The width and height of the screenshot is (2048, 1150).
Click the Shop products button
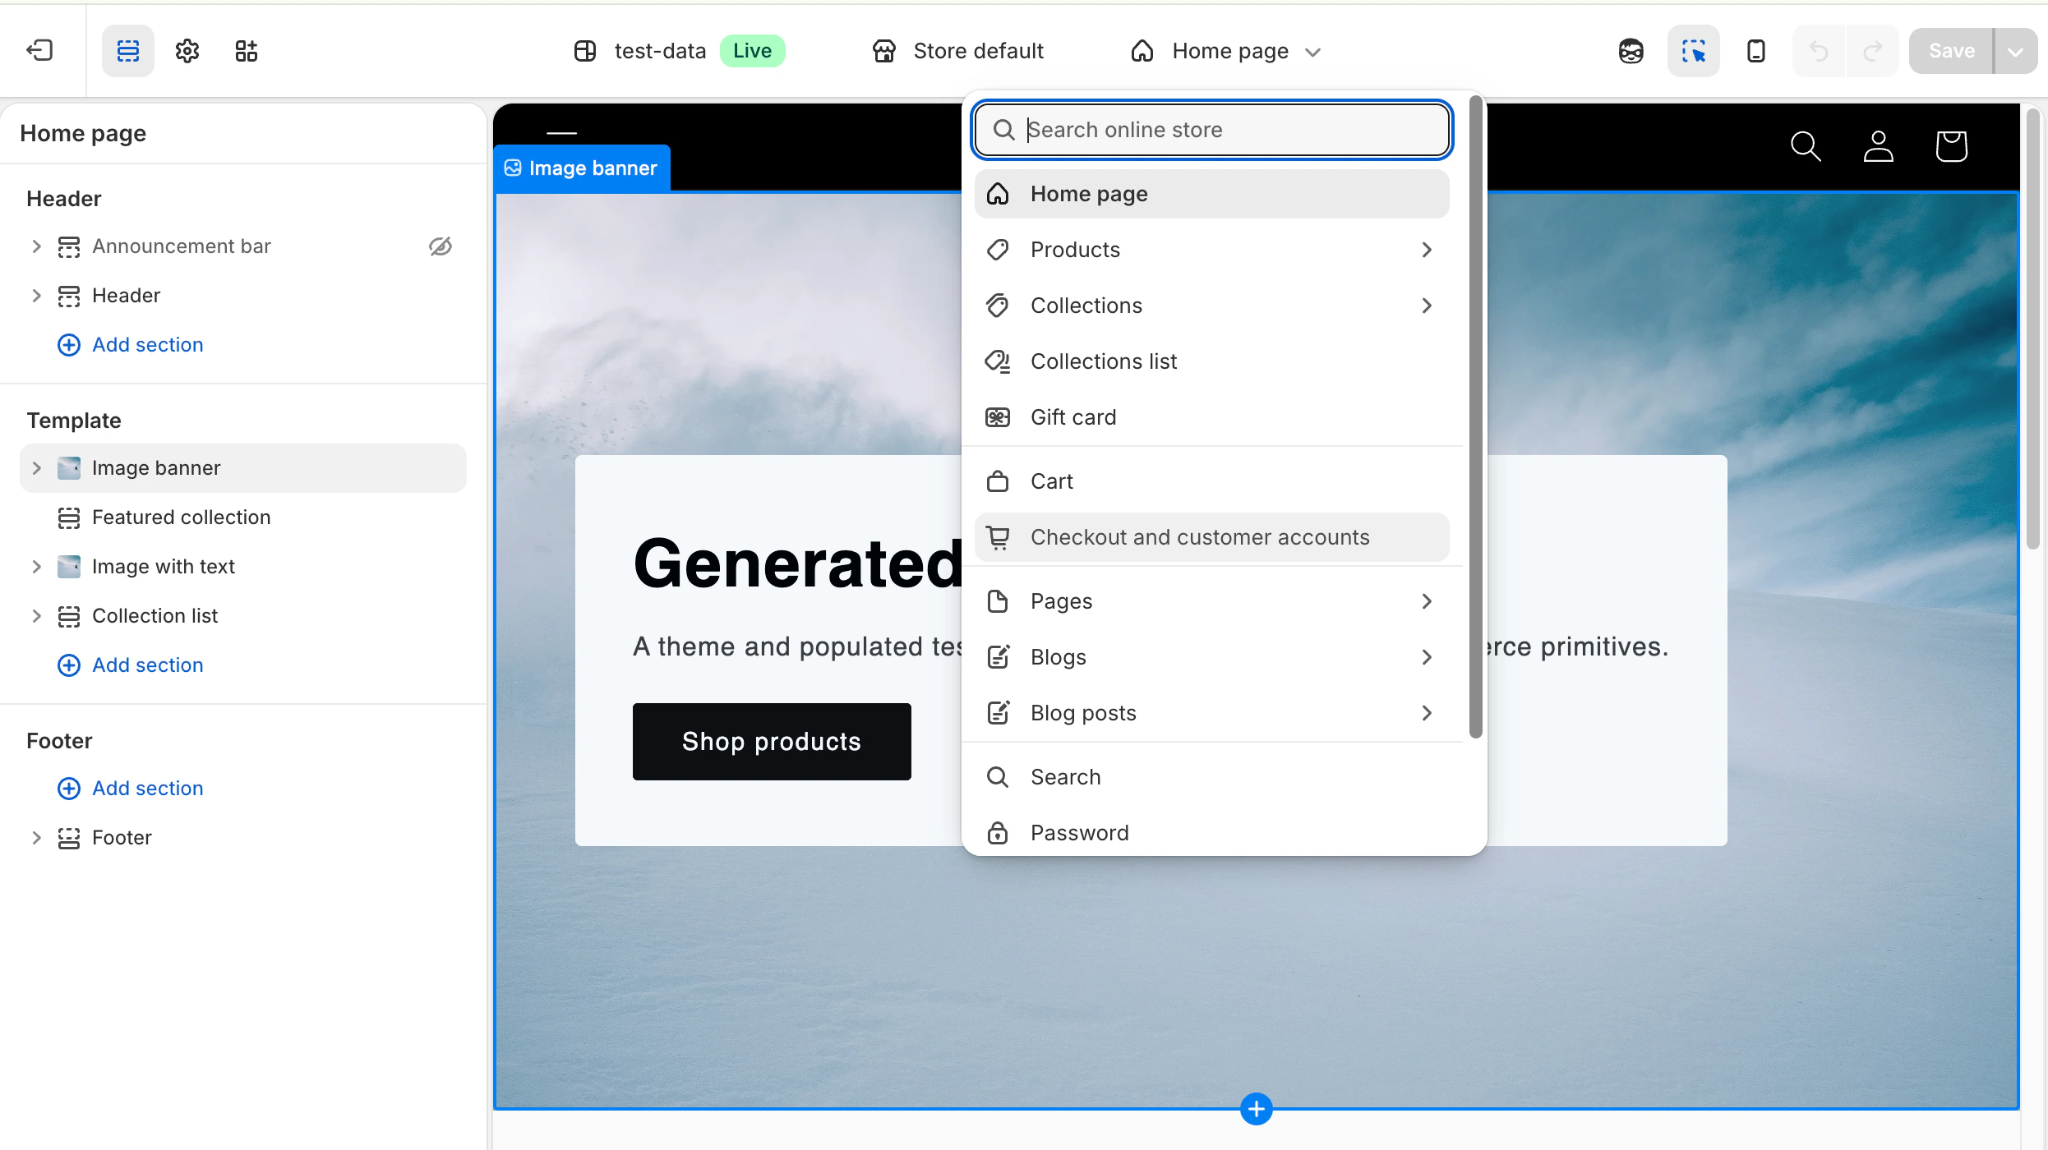click(x=771, y=741)
